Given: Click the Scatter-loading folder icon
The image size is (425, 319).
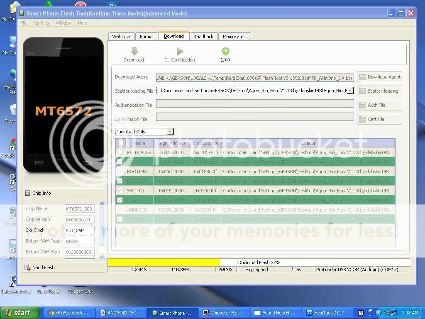Looking at the screenshot, I should pos(363,91).
